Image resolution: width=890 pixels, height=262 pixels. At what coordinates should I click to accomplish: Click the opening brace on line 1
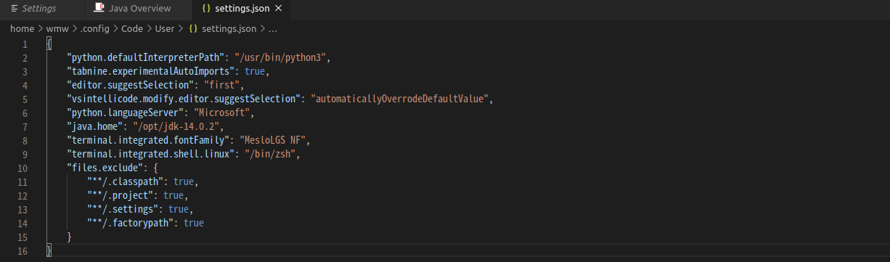49,44
